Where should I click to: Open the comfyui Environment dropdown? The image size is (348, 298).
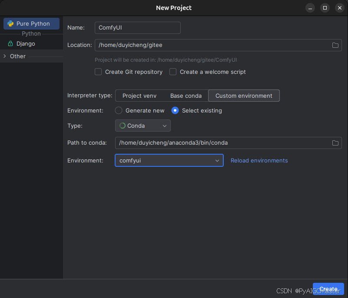click(169, 160)
